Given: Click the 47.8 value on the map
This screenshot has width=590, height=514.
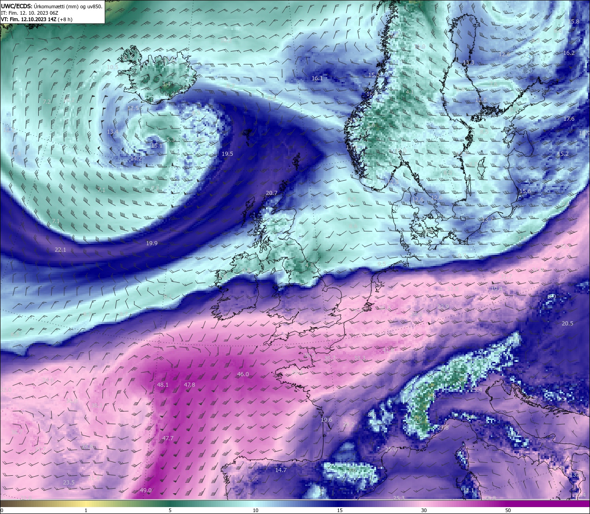Looking at the screenshot, I should coord(189,384).
